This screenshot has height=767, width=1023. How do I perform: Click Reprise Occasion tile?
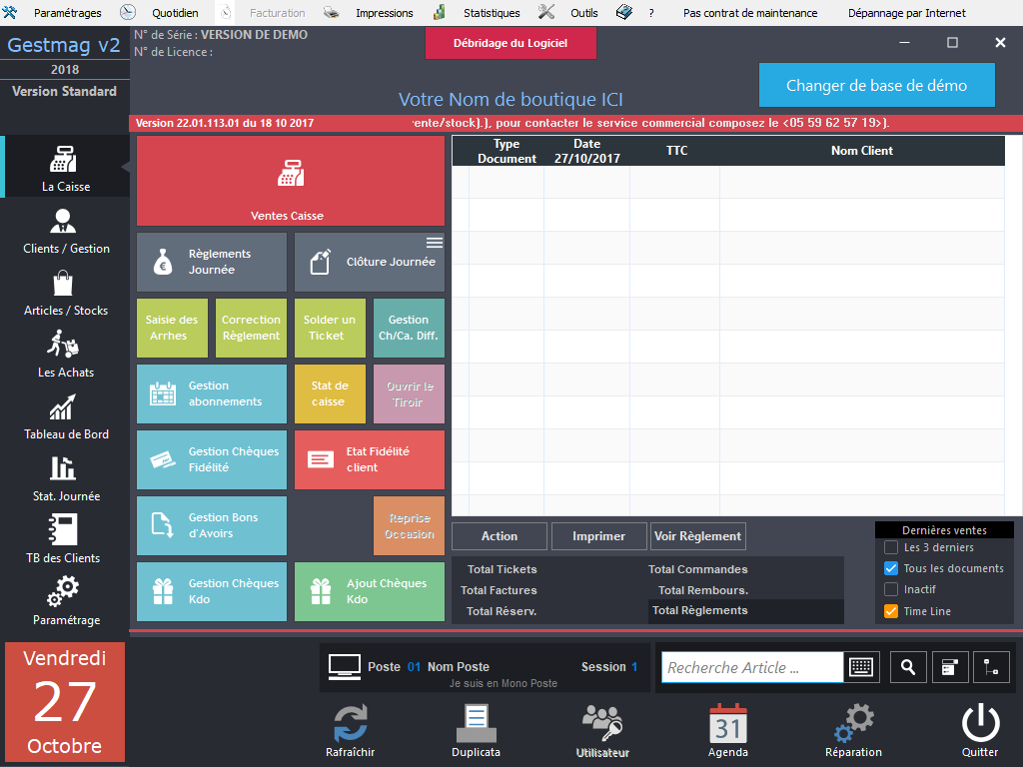(409, 525)
